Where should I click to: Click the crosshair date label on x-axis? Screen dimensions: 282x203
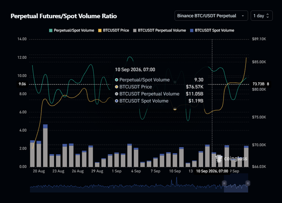212,171
